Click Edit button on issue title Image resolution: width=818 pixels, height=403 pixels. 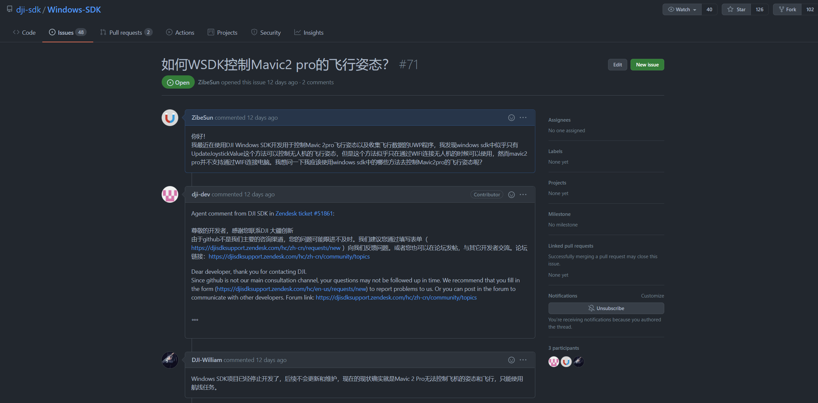618,64
